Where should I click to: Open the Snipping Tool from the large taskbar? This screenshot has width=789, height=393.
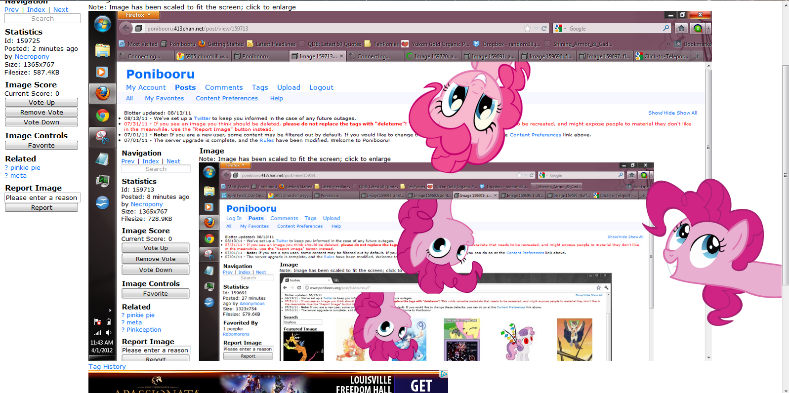pos(102,137)
